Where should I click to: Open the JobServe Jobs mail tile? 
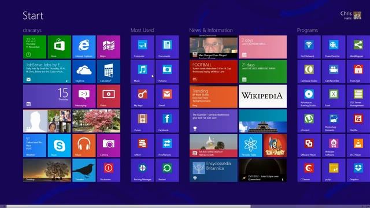click(47, 72)
